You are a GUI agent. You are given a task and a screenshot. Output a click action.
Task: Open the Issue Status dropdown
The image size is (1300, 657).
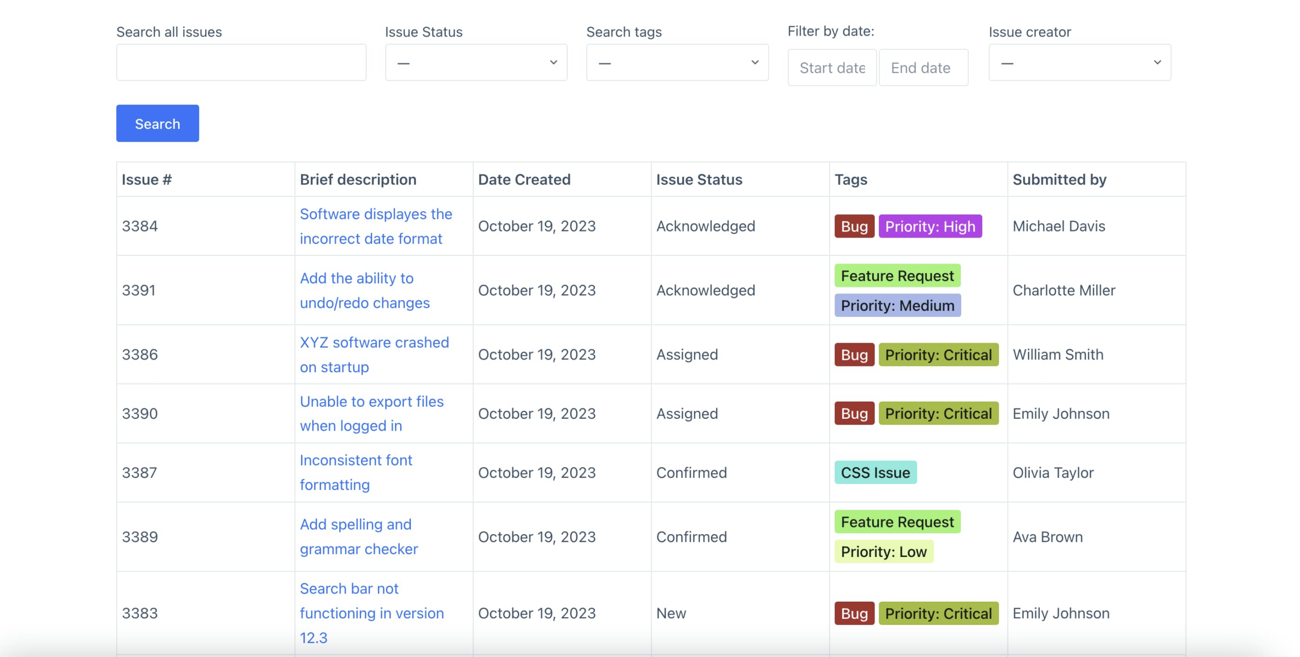coord(475,62)
